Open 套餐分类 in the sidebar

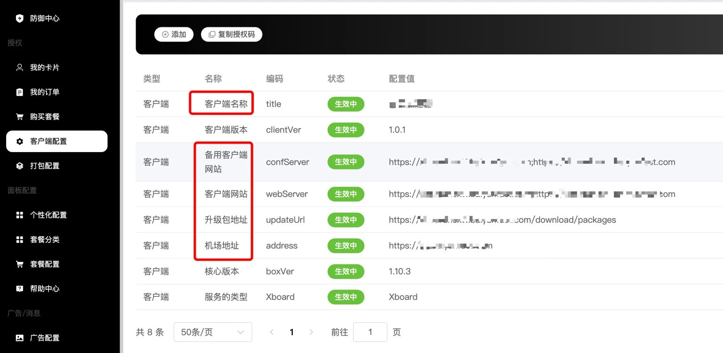45,240
